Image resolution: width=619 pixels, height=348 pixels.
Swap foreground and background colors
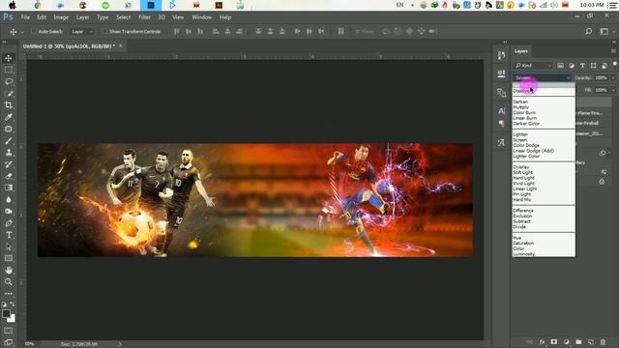(13, 304)
